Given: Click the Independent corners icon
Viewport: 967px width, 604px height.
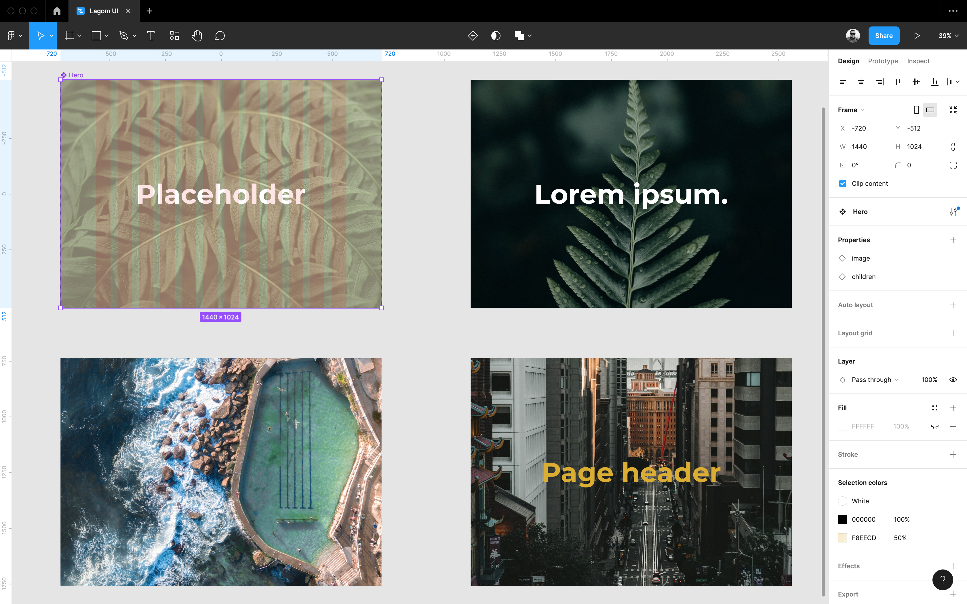Looking at the screenshot, I should 953,165.
